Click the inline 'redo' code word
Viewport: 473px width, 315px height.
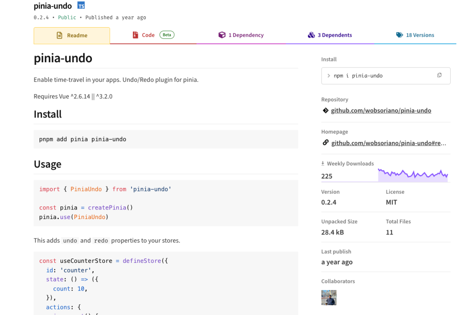[101, 241]
